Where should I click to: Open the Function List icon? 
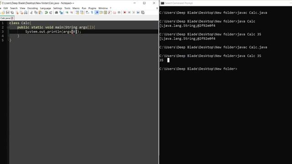click(x=110, y=12)
